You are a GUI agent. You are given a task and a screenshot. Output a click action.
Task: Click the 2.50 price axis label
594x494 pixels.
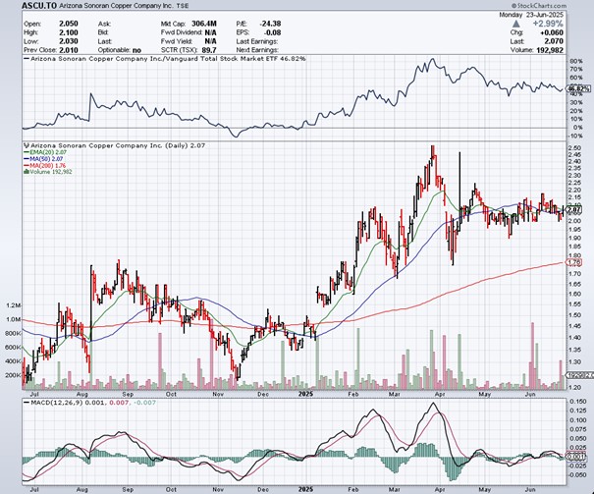click(x=574, y=147)
